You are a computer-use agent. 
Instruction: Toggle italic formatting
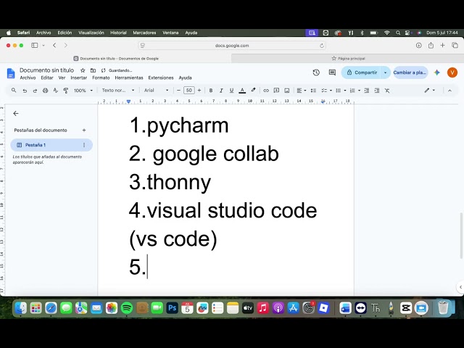(x=221, y=90)
